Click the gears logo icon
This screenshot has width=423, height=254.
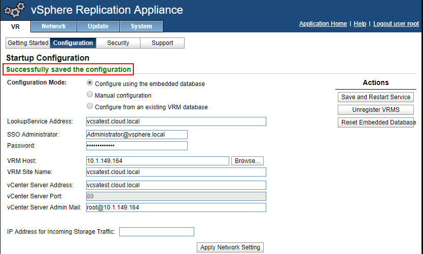(x=14, y=10)
